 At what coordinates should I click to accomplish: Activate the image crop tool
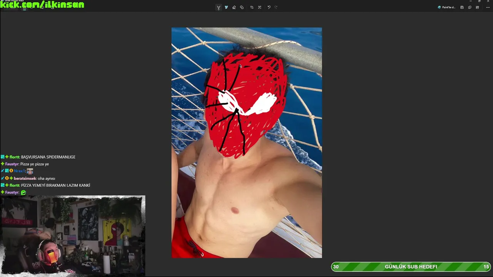click(252, 7)
